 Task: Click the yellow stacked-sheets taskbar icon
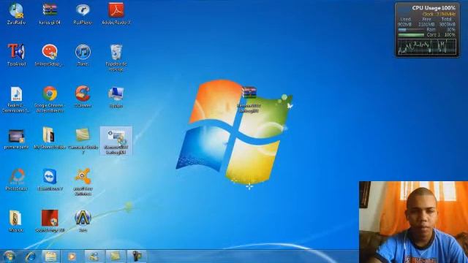[116, 256]
